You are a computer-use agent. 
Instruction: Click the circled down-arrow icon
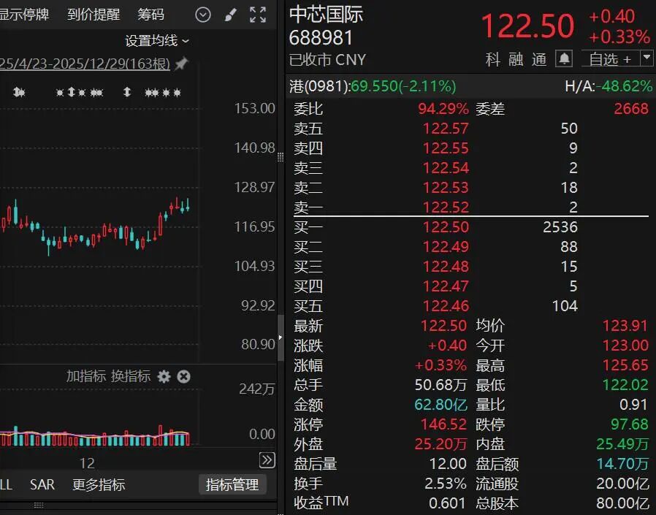[203, 15]
